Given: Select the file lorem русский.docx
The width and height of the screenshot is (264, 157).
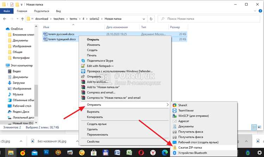Looking at the screenshot, I should (x=61, y=34).
